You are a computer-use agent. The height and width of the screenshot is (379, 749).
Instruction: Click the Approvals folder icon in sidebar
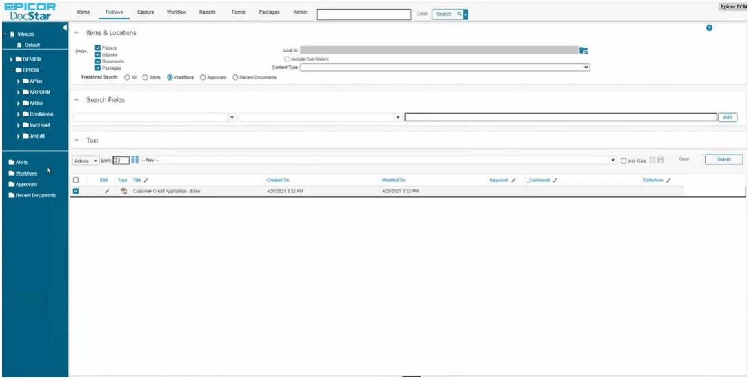[x=12, y=184]
